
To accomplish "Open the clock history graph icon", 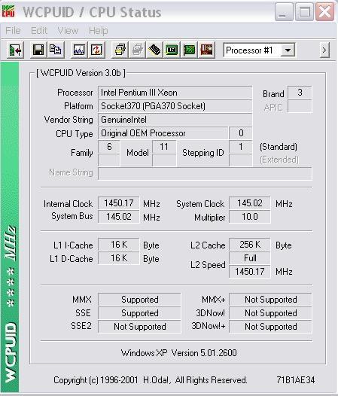I will coord(79,50).
